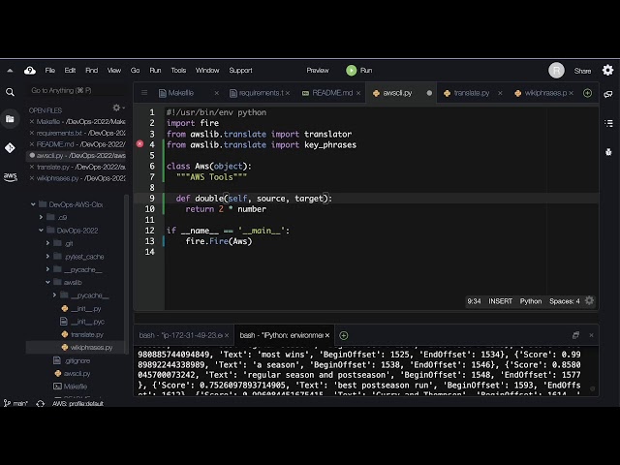620x465 pixels.
Task: Open the Open Files gear dropdown
Action: (x=118, y=108)
